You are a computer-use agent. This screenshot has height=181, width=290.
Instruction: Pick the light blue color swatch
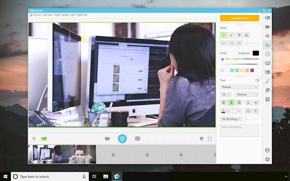(232, 70)
